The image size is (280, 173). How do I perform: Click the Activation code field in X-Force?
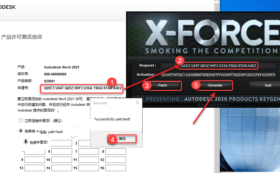(218, 75)
